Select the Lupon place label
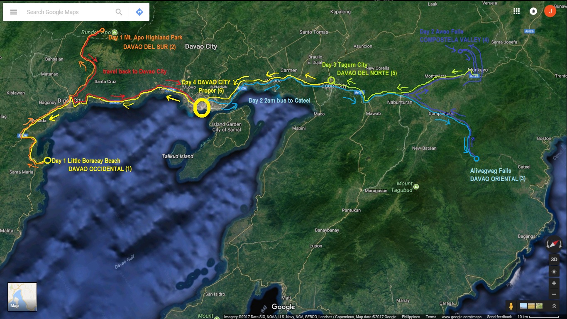This screenshot has width=567, height=319. coord(315,246)
